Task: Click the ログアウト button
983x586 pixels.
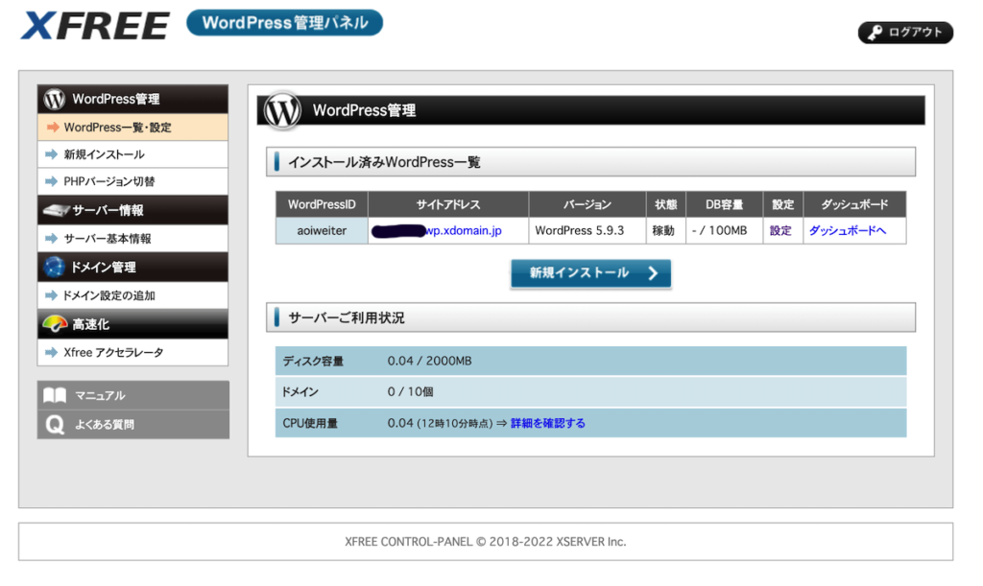Action: tap(905, 33)
